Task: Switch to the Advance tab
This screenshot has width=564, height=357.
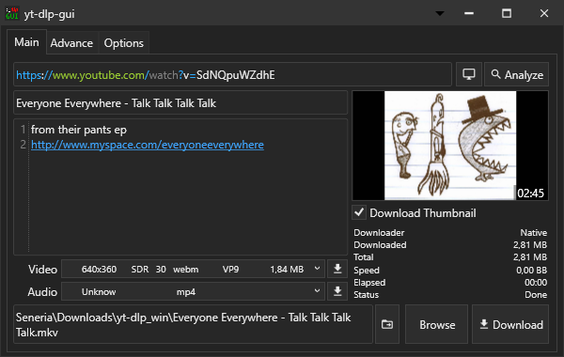Action: [71, 43]
